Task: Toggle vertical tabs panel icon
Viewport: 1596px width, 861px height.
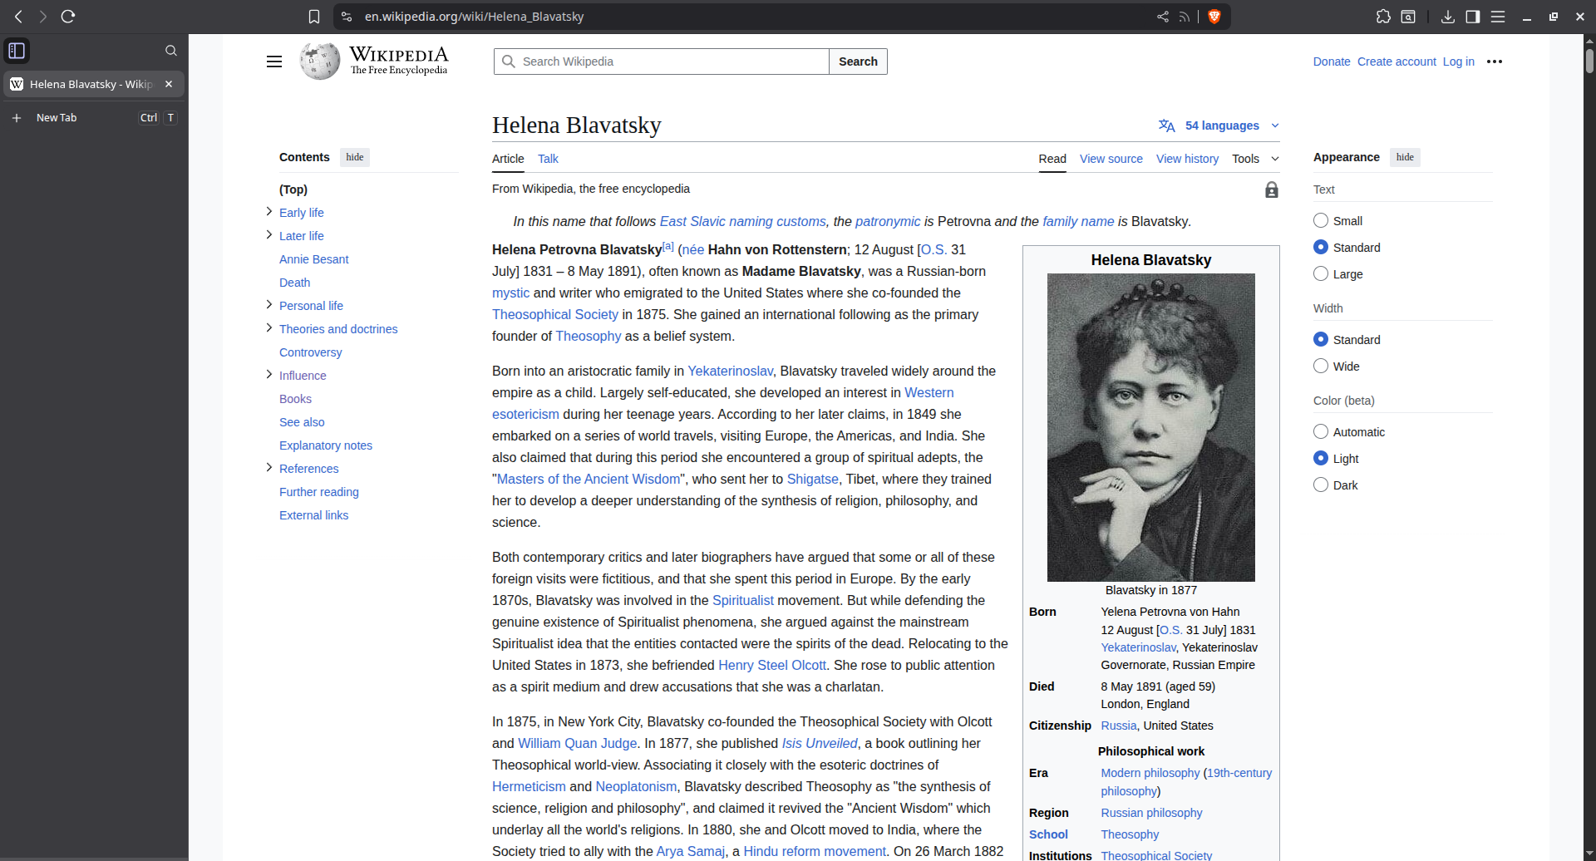Action: [17, 51]
